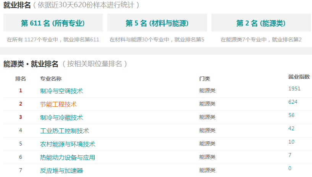Open the 制冷与空调技术 major link
The height and width of the screenshot is (177, 312).
61,91
